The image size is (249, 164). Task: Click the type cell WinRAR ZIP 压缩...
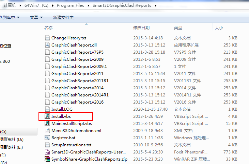[x=192, y=159]
